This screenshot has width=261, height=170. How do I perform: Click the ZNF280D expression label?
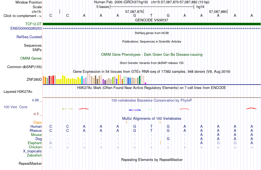pos(34,80)
